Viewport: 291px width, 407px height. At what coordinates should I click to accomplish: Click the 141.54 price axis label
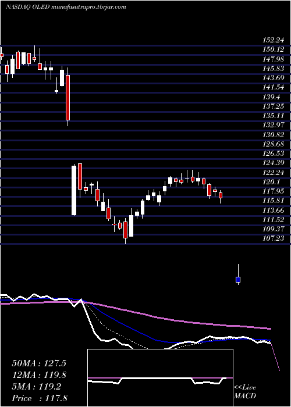(x=273, y=87)
